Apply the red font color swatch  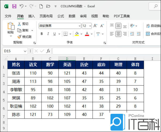(87, 34)
